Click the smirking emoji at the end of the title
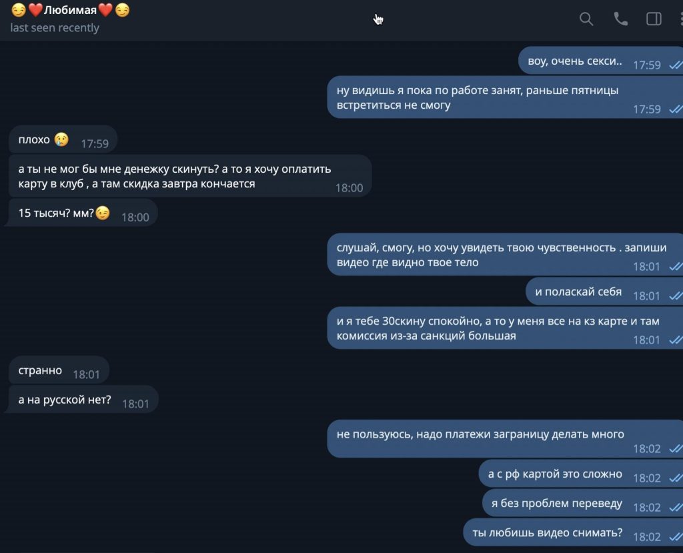This screenshot has width=683, height=553. [x=122, y=10]
